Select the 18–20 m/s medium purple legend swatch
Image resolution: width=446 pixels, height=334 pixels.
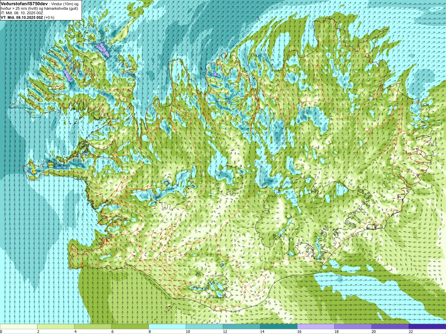click(x=353, y=327)
